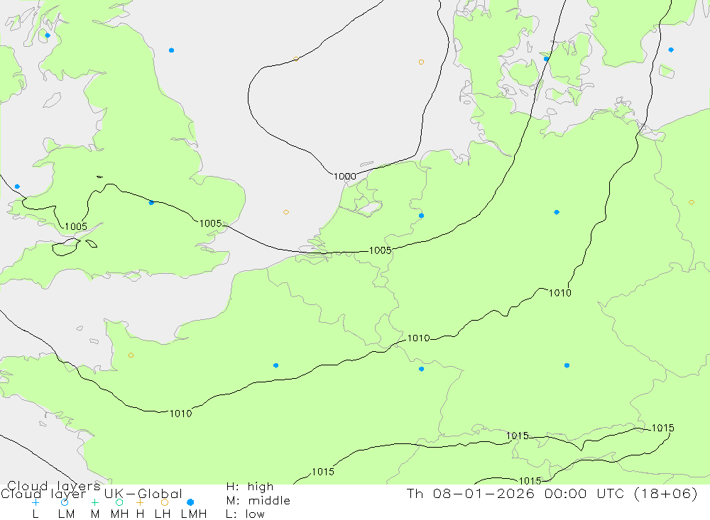Click the 1005 label over southeast England

[x=211, y=223]
